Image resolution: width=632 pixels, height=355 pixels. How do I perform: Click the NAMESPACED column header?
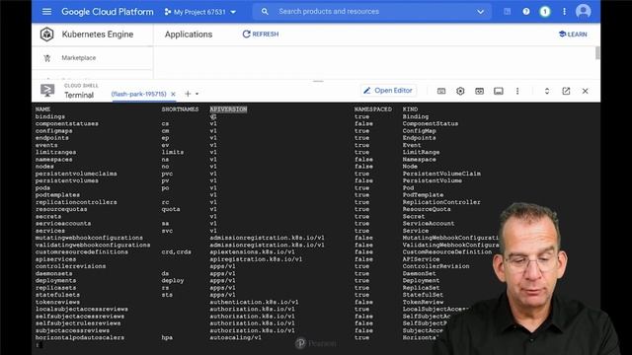pyautogui.click(x=373, y=109)
